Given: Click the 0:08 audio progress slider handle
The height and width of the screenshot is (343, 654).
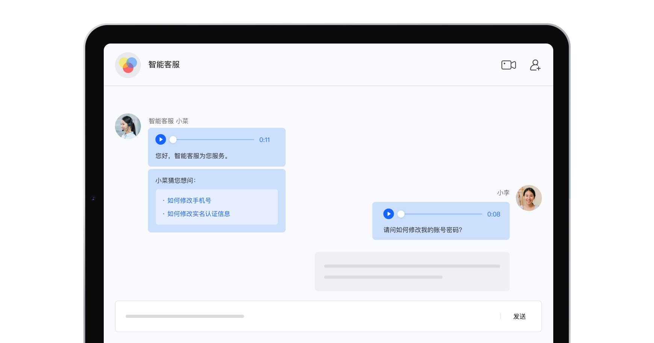Looking at the screenshot, I should 401,214.
